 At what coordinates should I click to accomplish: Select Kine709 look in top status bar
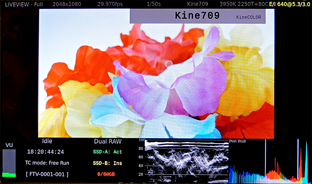click(x=197, y=4)
